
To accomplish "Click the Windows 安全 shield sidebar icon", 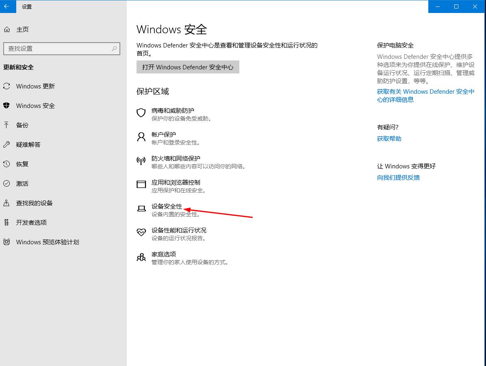I will (x=7, y=105).
